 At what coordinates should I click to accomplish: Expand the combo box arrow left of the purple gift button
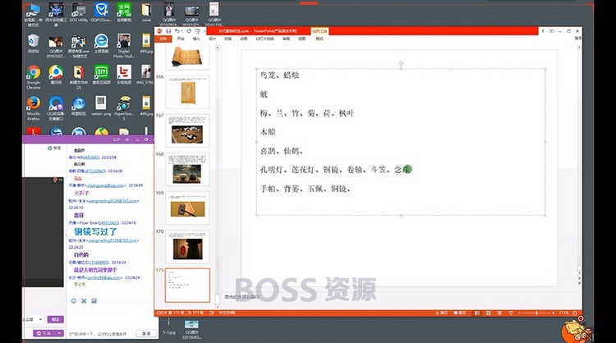pyautogui.click(x=40, y=319)
